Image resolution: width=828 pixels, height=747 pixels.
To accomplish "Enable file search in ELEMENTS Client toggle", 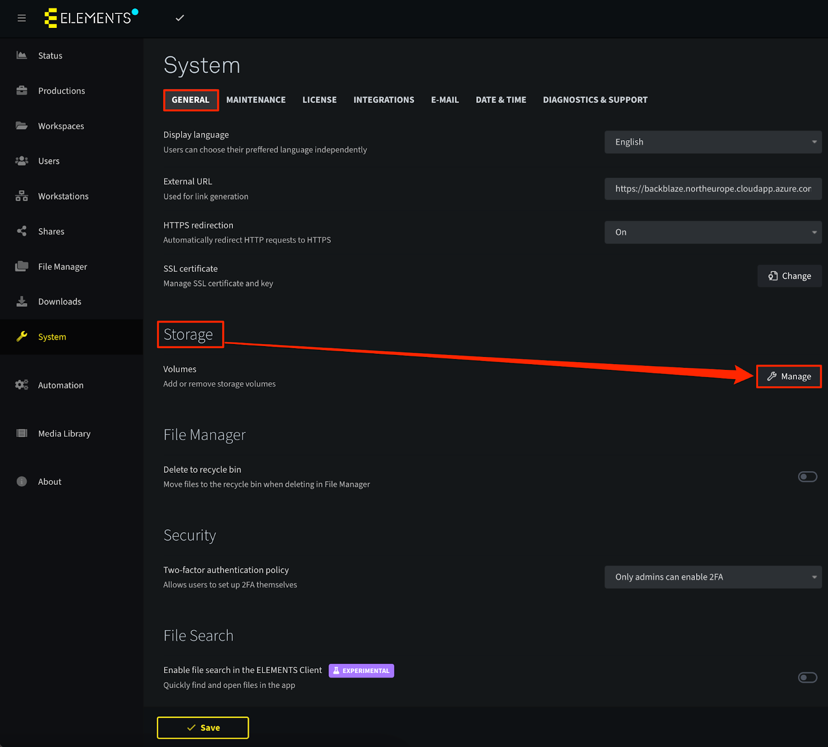I will pos(807,677).
